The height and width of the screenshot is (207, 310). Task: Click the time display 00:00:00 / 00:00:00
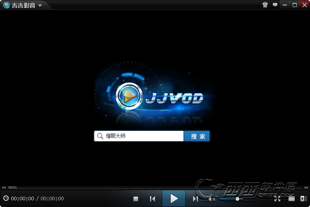point(37,198)
